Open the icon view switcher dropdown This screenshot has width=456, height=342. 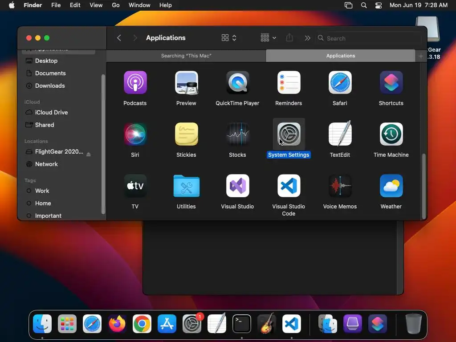coord(229,38)
